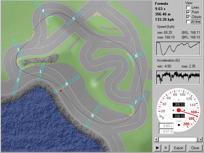This screenshot has width=204, height=153.
Task: Turn on the AI line checkbox
Action: pyautogui.click(x=188, y=22)
